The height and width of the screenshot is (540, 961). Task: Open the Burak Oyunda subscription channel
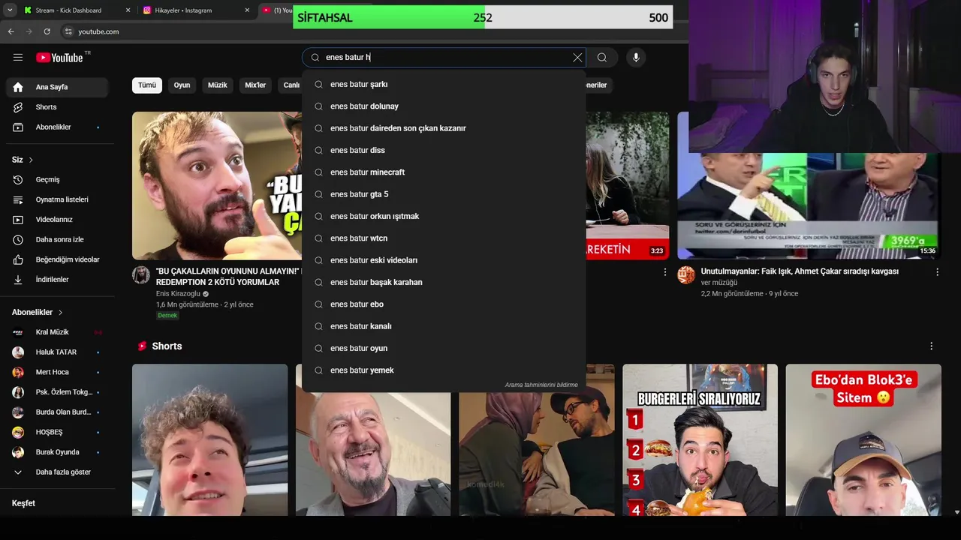[x=57, y=452]
